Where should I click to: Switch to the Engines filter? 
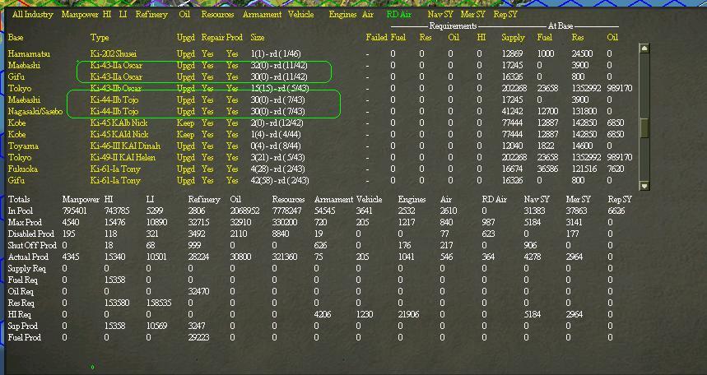coord(342,15)
